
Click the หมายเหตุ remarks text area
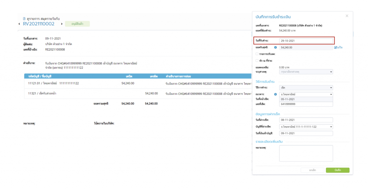(306, 153)
